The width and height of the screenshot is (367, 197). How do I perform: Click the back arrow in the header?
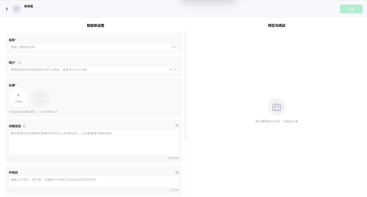pyautogui.click(x=7, y=9)
